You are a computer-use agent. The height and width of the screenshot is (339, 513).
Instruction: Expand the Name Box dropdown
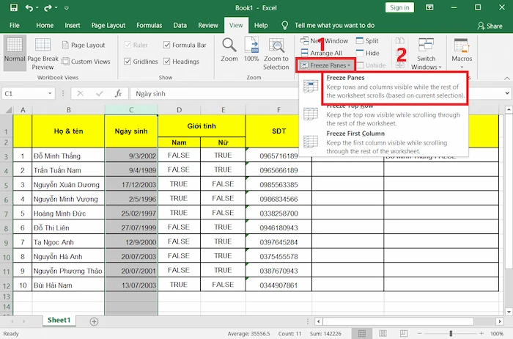pos(50,94)
